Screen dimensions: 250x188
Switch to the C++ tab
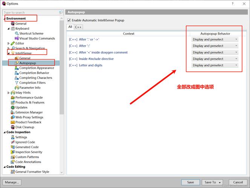[x=78, y=27]
